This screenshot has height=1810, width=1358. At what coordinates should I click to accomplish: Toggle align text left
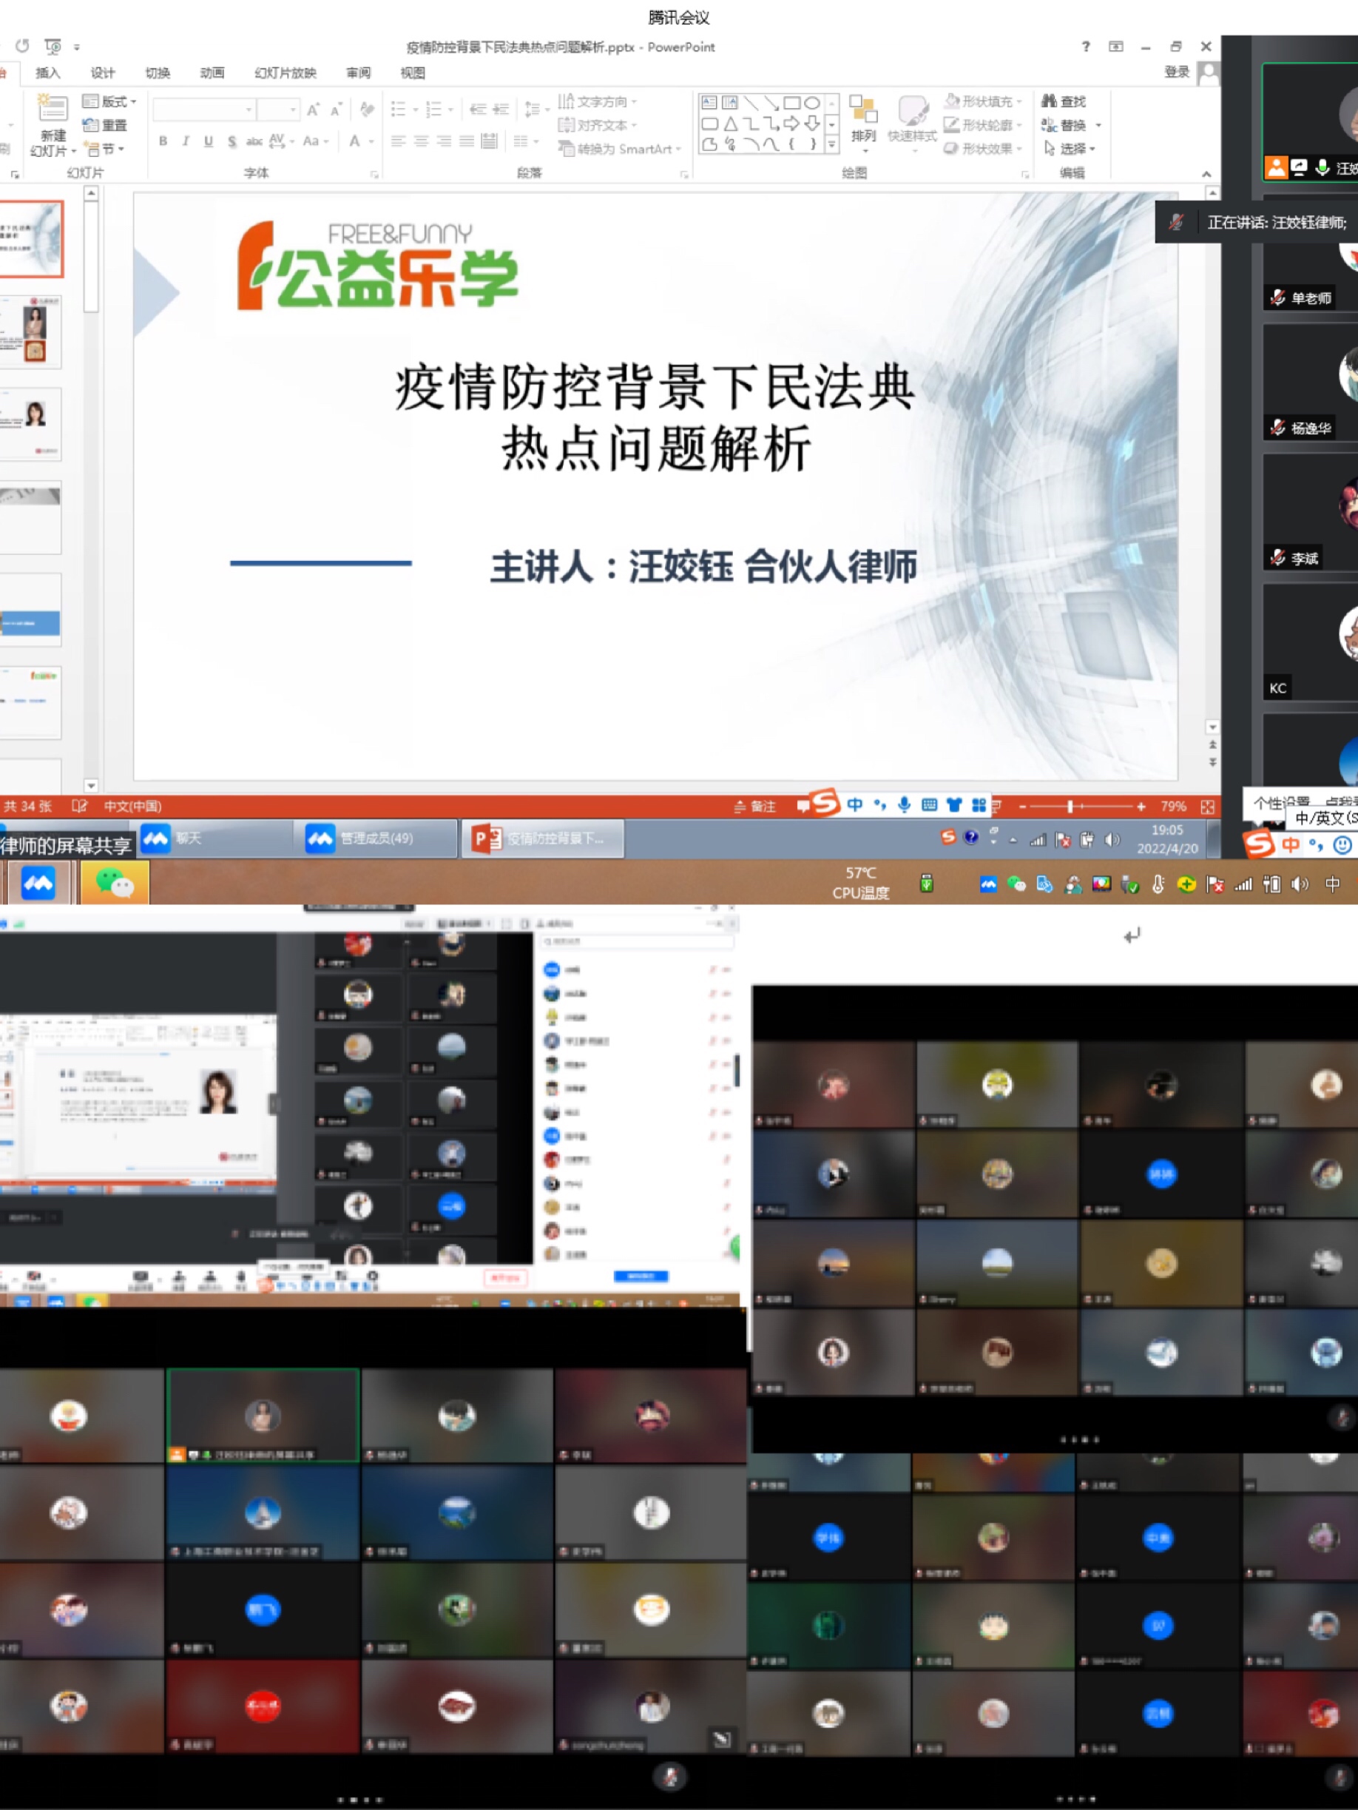point(399,141)
